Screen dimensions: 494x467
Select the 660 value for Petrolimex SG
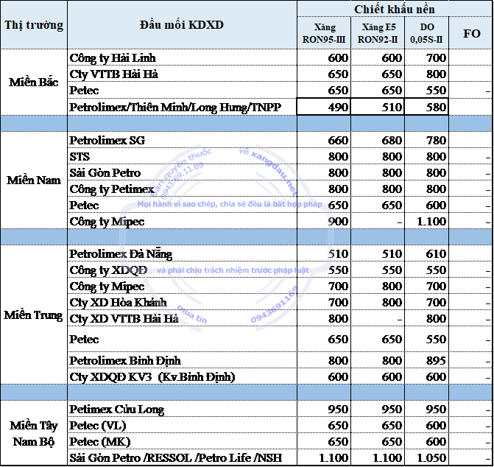pos(324,140)
